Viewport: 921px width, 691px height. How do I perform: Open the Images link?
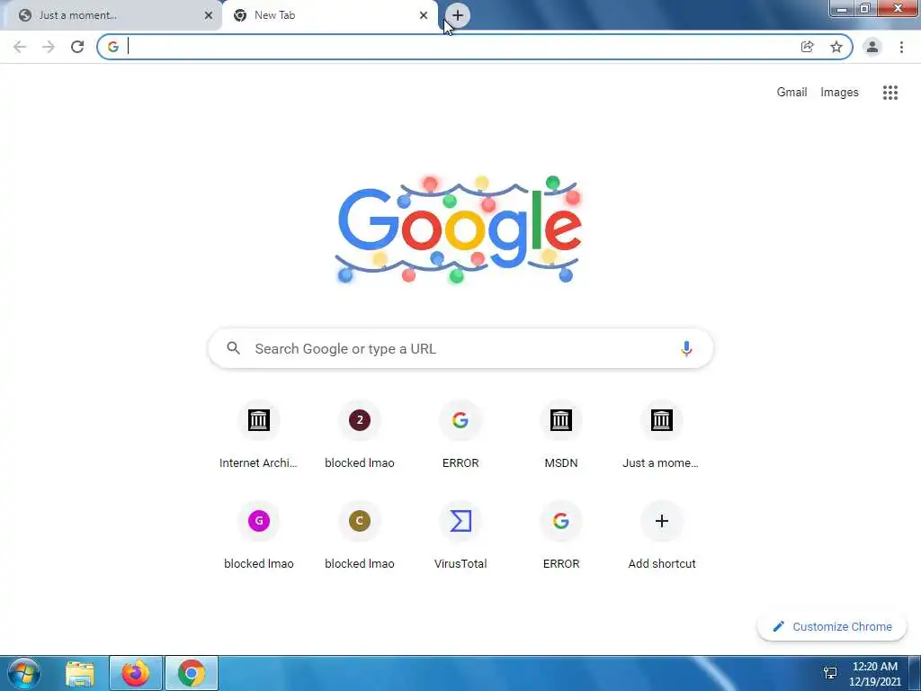839,93
